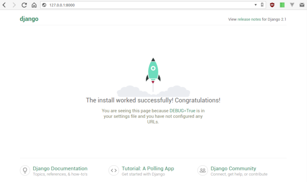Click the browser forward arrow

(14, 5)
